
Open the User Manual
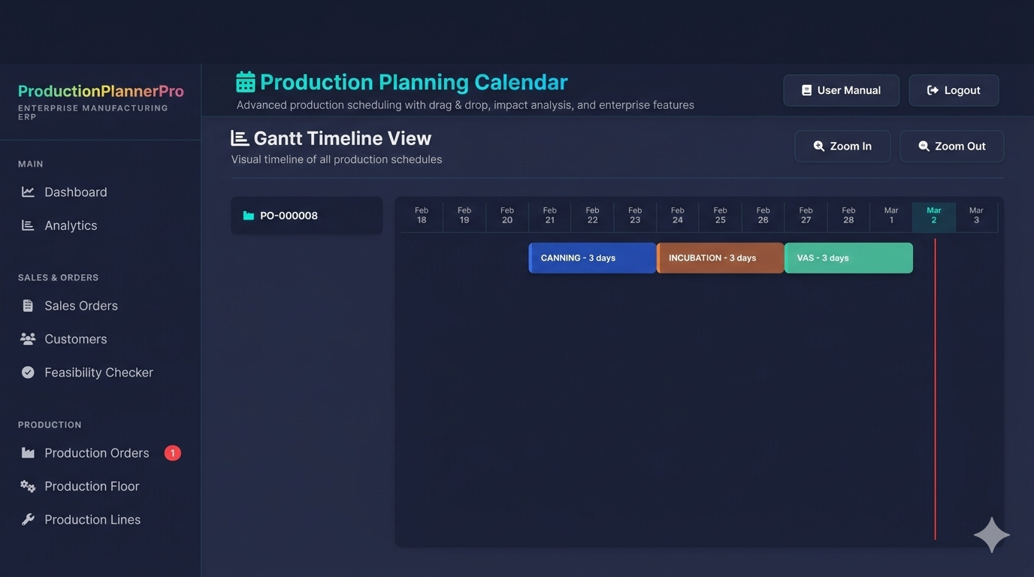841,89
